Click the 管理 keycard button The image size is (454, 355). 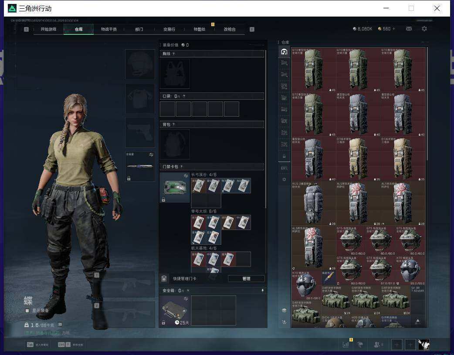[247, 278]
